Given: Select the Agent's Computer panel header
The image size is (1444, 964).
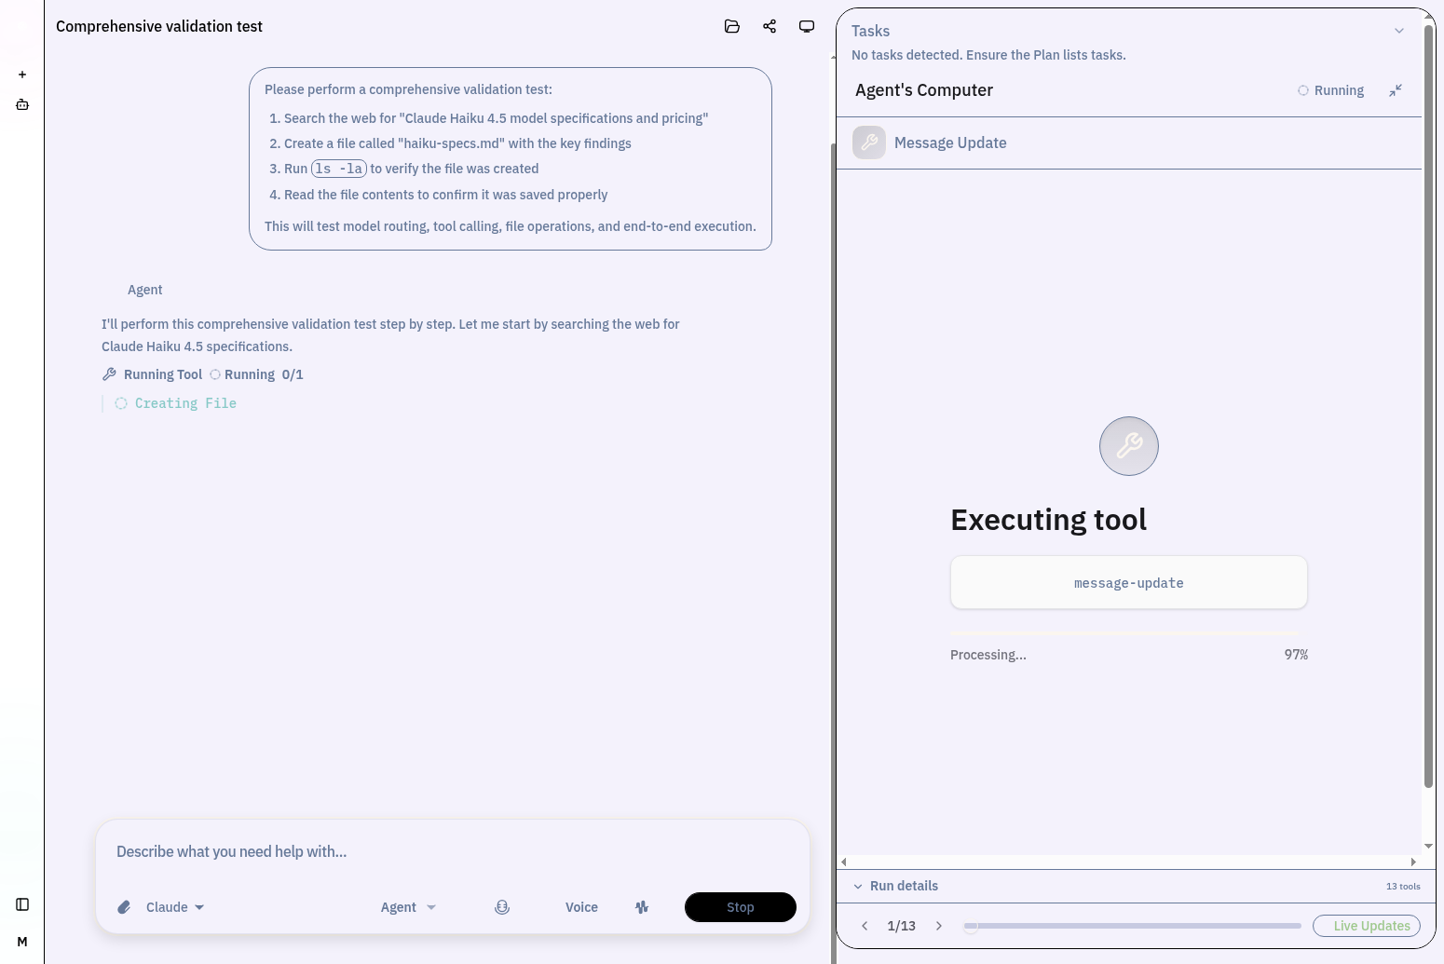Looking at the screenshot, I should 924,90.
